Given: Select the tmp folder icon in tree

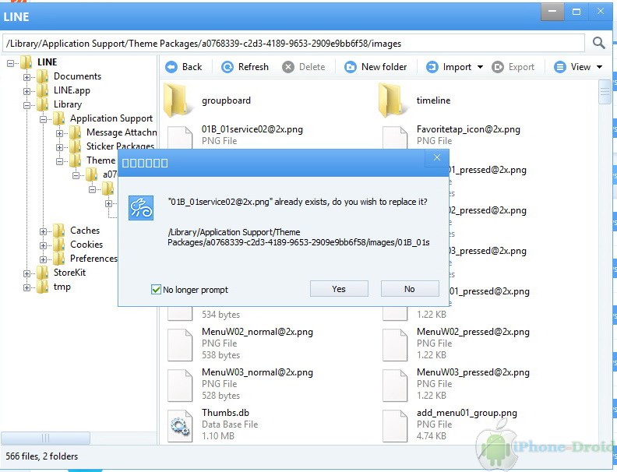Looking at the screenshot, I should coord(42,287).
